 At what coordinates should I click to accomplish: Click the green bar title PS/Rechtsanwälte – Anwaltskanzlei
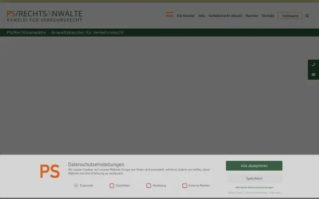(x=65, y=32)
